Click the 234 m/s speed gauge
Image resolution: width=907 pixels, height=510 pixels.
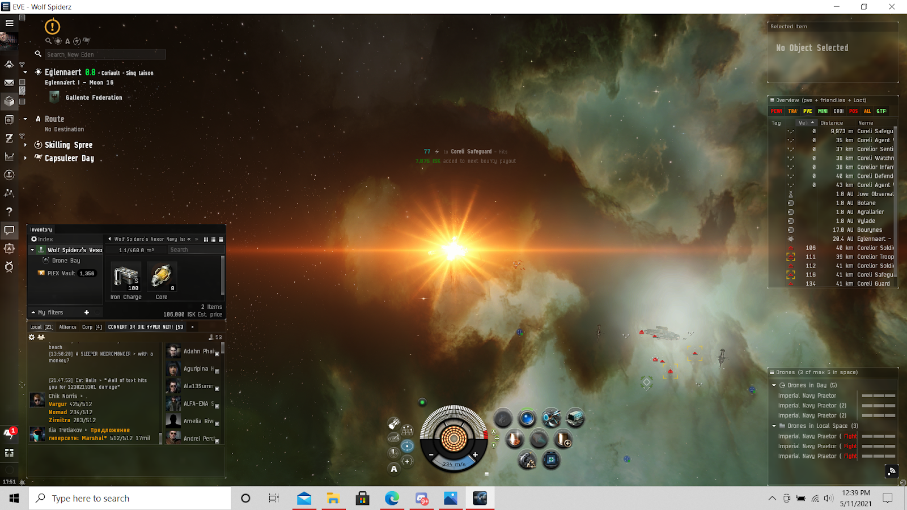point(453,464)
